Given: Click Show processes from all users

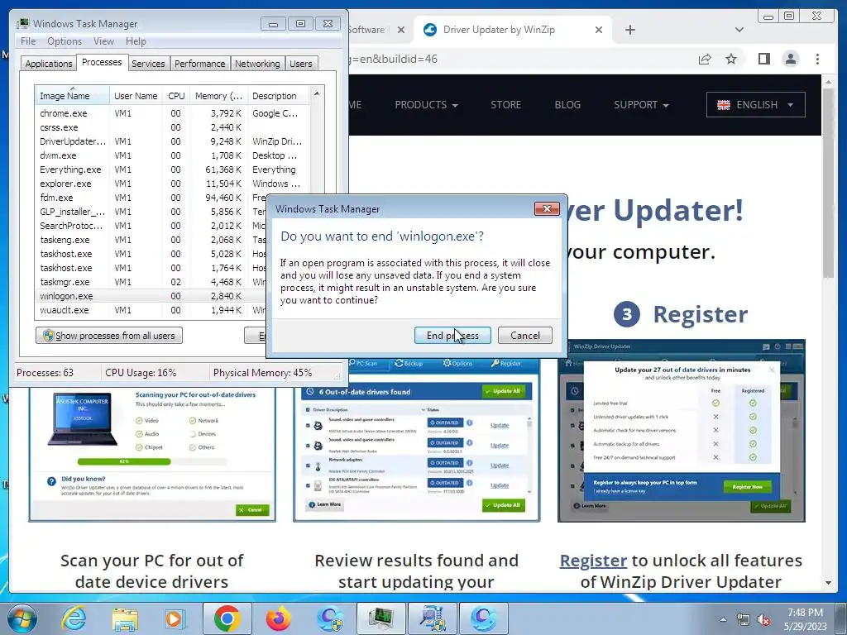Looking at the screenshot, I should tap(109, 336).
